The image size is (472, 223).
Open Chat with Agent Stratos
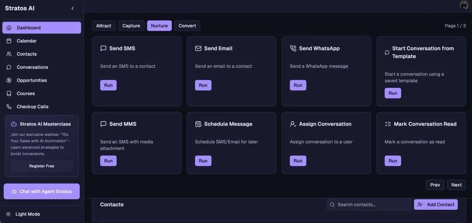[41, 191]
